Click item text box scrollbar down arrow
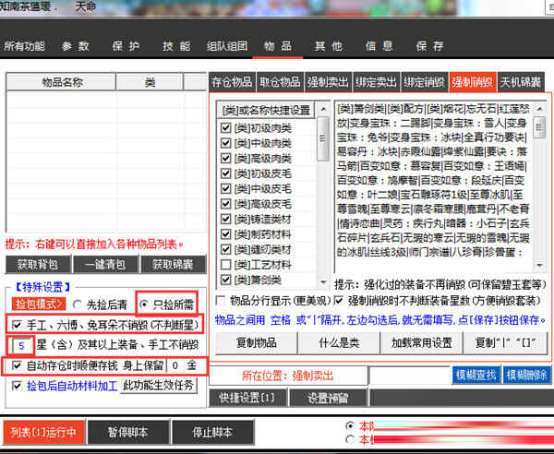554x454 pixels. [539, 266]
